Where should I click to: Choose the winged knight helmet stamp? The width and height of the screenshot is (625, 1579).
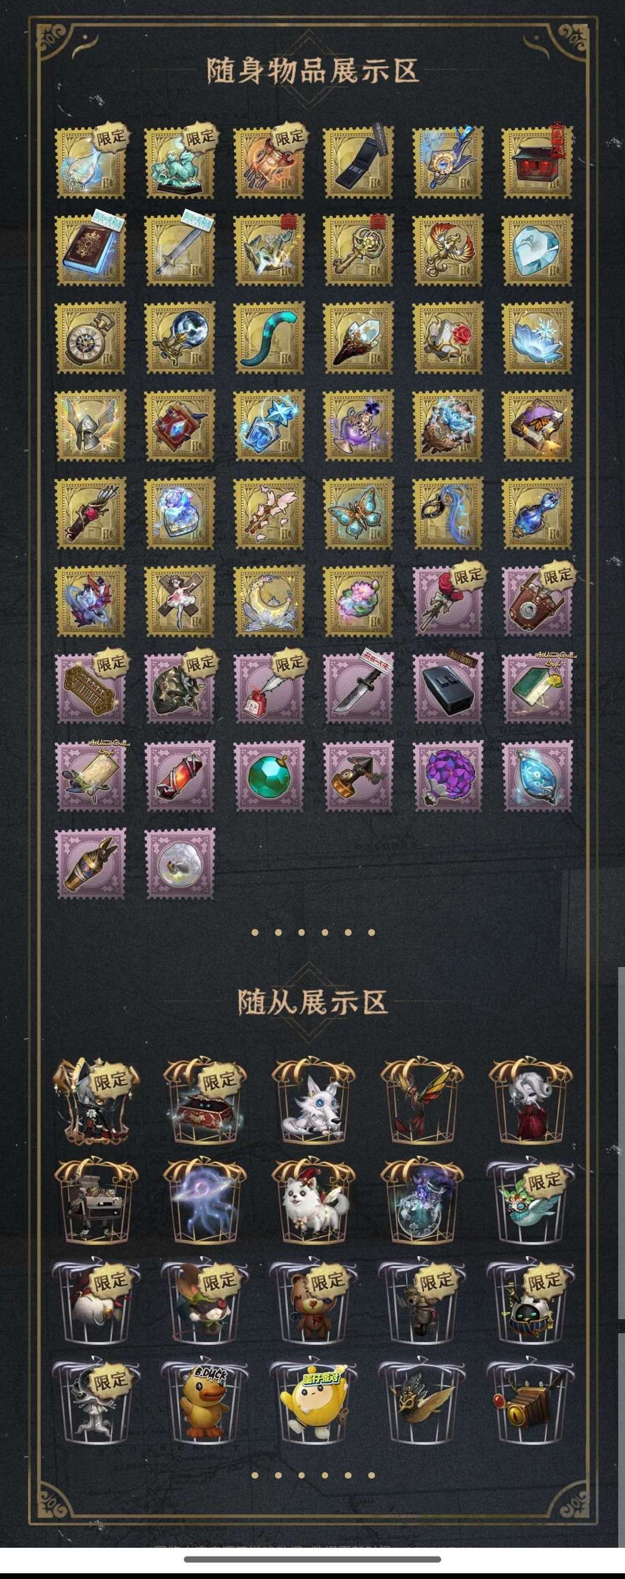point(90,426)
